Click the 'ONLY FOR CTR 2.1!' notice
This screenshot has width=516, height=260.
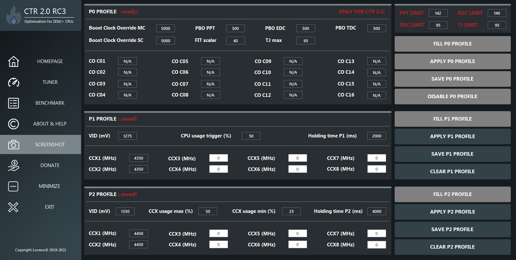(x=362, y=12)
